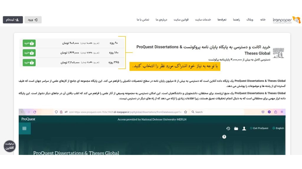302x169 pixels.
Task: Click the ثبت‌نام register button
Action: point(13,20)
